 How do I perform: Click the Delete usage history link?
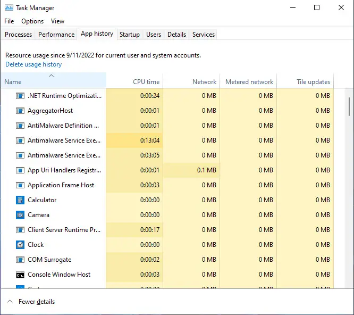click(x=33, y=64)
